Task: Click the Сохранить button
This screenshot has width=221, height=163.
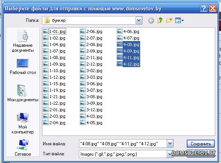Action: [x=201, y=143]
